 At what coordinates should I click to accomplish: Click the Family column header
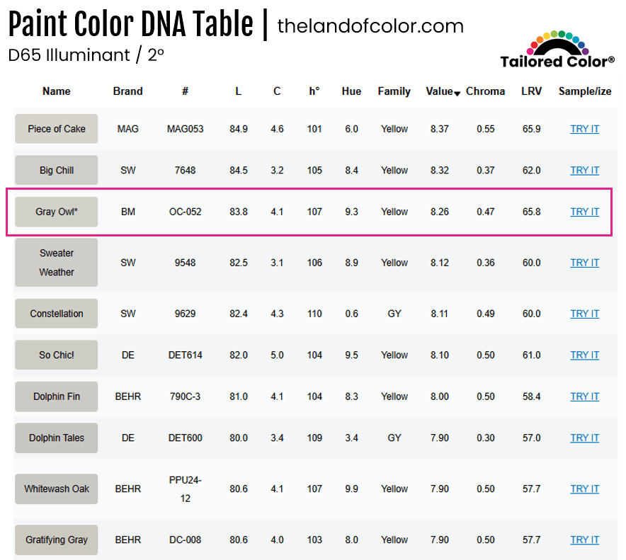[394, 91]
